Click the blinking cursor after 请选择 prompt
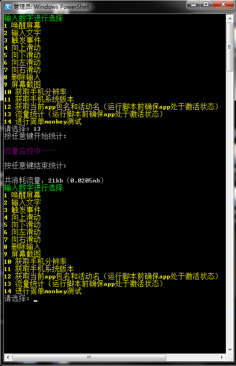The image size is (236, 366). coord(35,301)
